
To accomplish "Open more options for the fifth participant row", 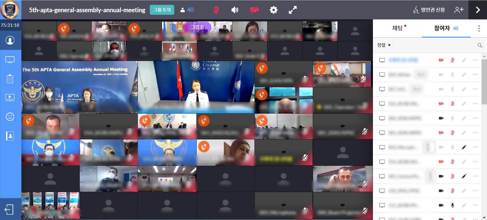I will point(475,118).
